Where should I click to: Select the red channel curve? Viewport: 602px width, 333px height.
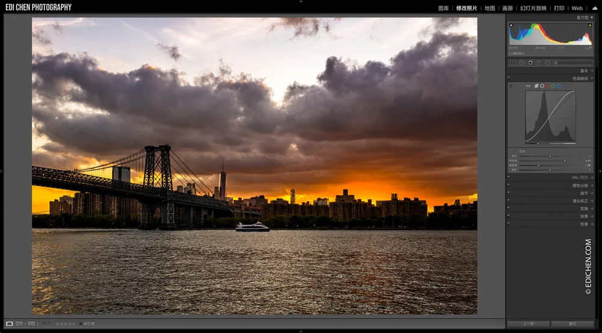pyautogui.click(x=547, y=86)
